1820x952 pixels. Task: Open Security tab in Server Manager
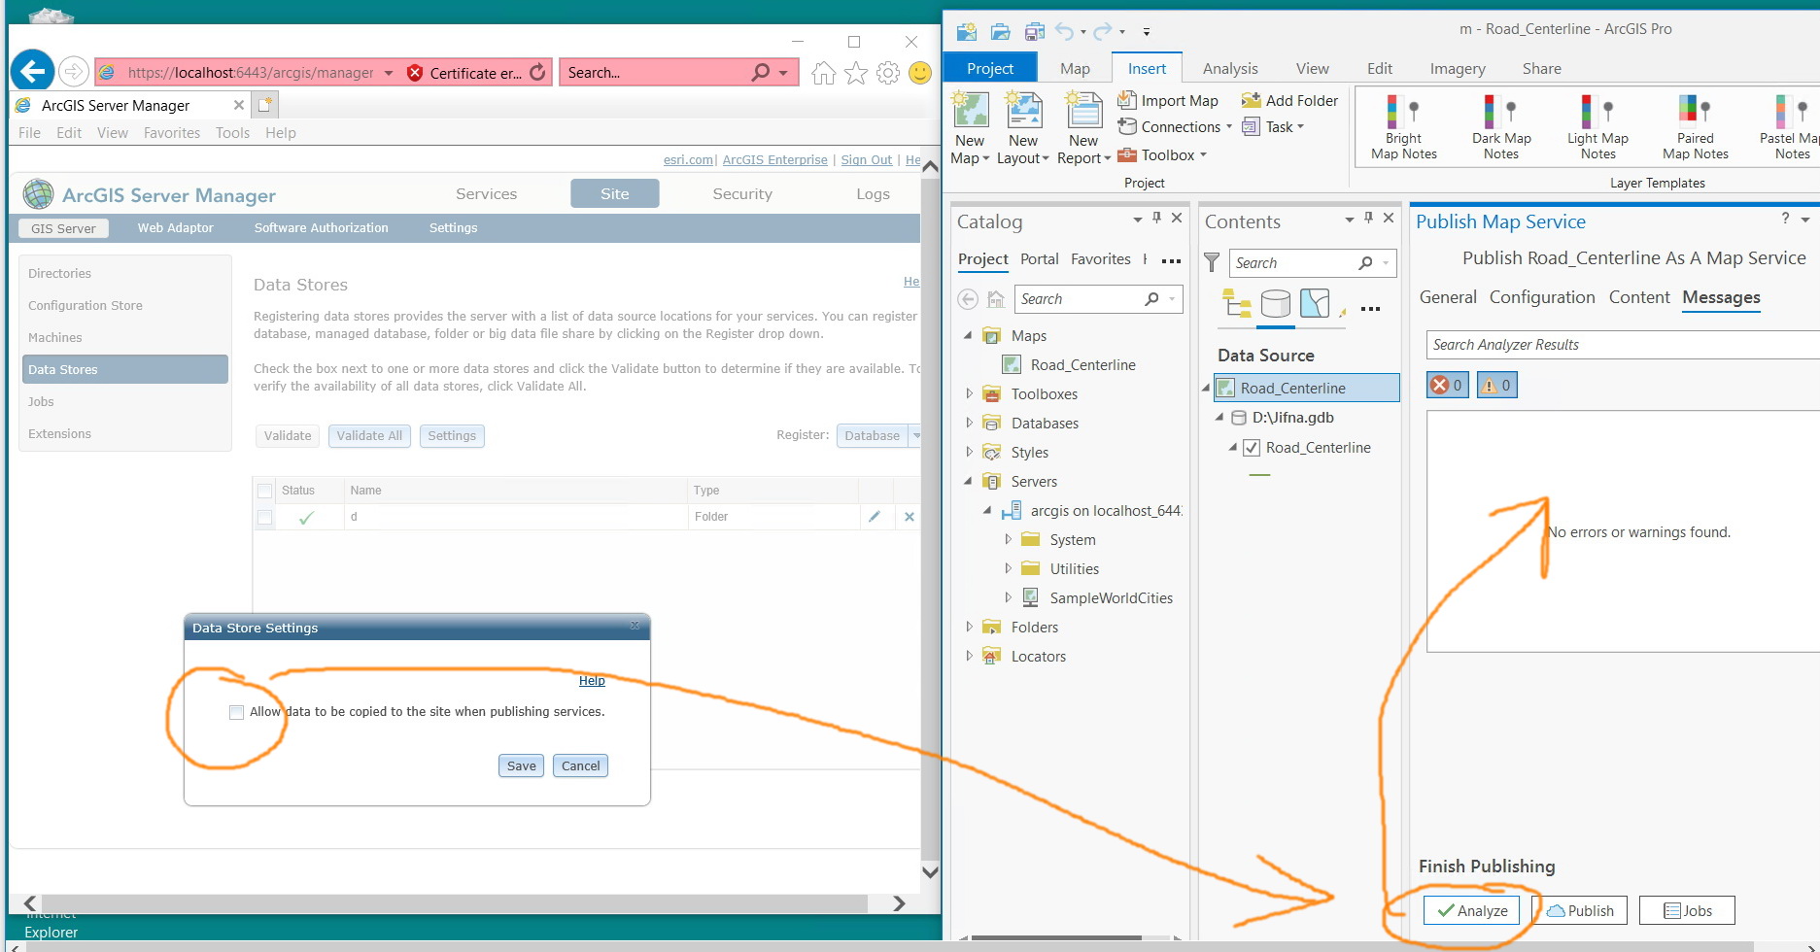click(742, 194)
